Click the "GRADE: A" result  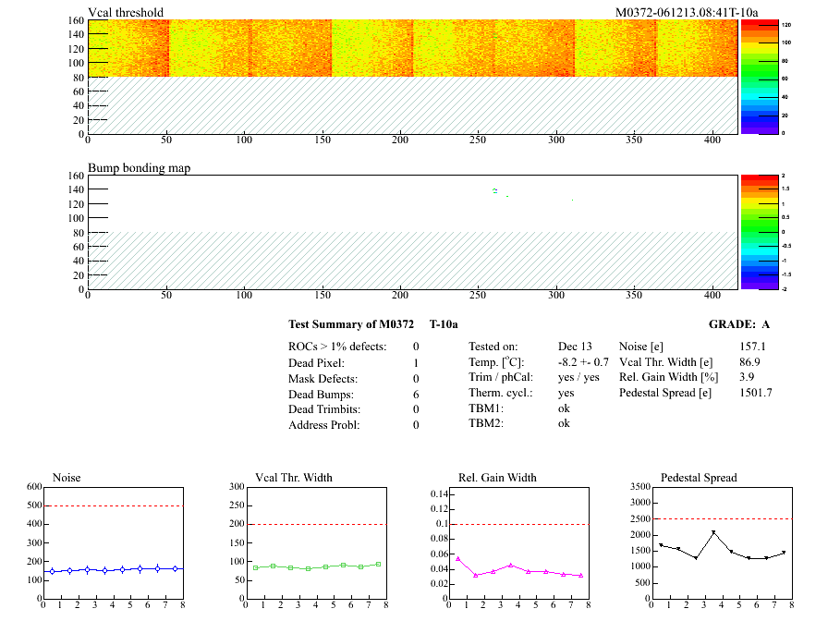(739, 324)
